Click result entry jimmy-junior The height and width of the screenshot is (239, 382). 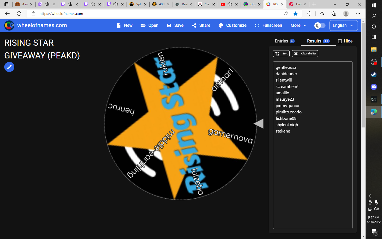pyautogui.click(x=288, y=106)
